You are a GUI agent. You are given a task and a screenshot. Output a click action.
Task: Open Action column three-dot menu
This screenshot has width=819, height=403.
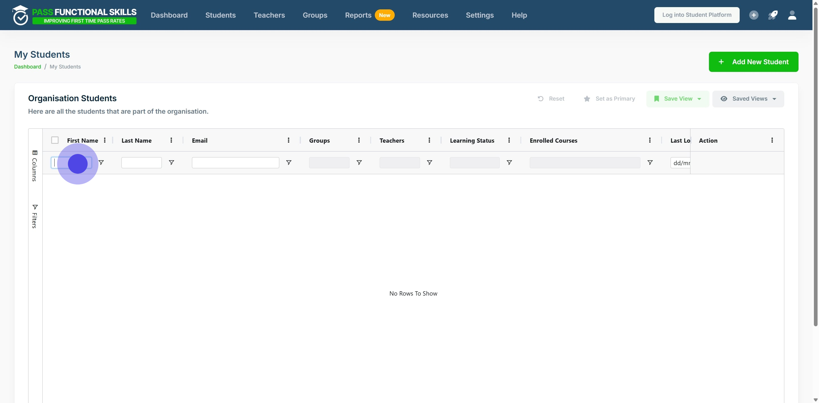(772, 140)
